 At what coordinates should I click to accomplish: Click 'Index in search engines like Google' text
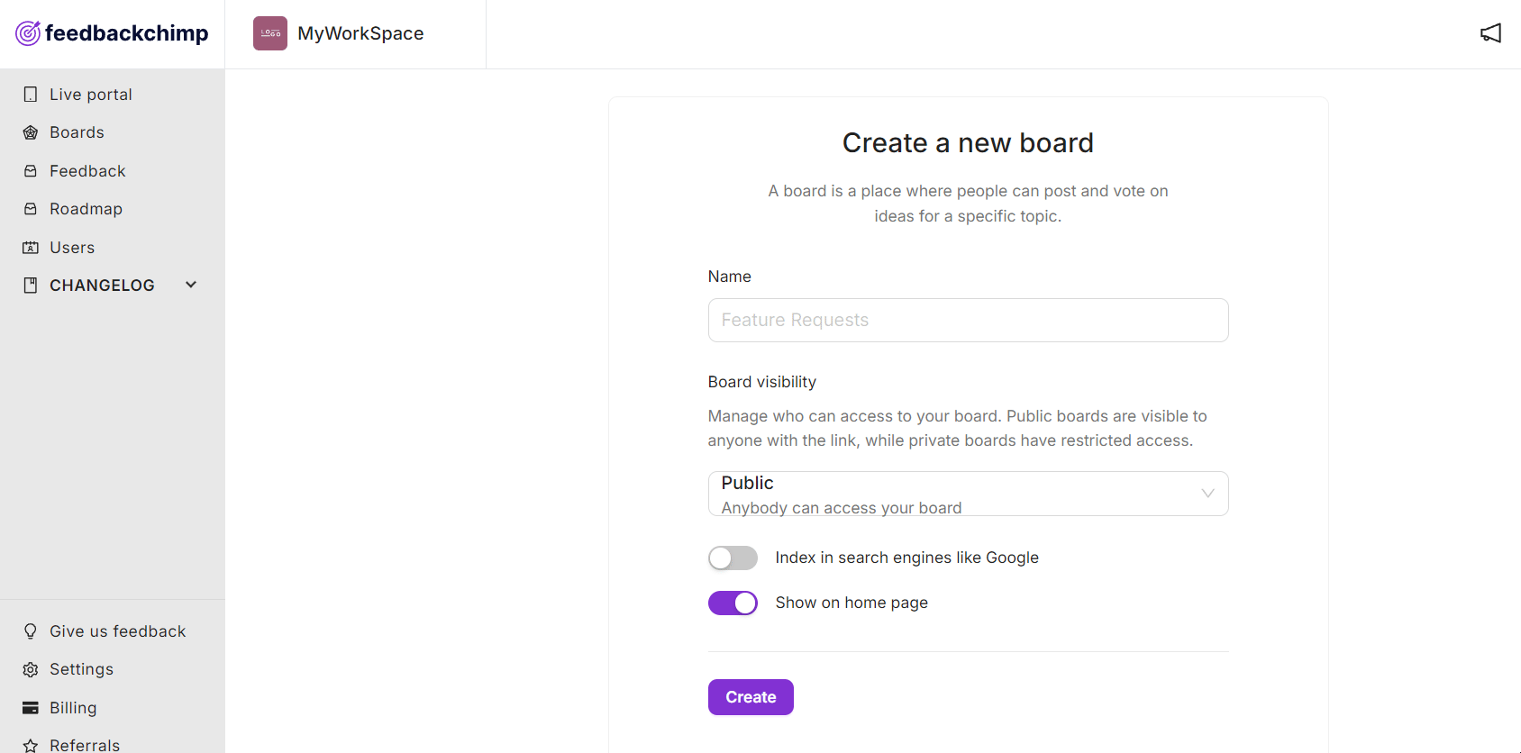pos(906,558)
